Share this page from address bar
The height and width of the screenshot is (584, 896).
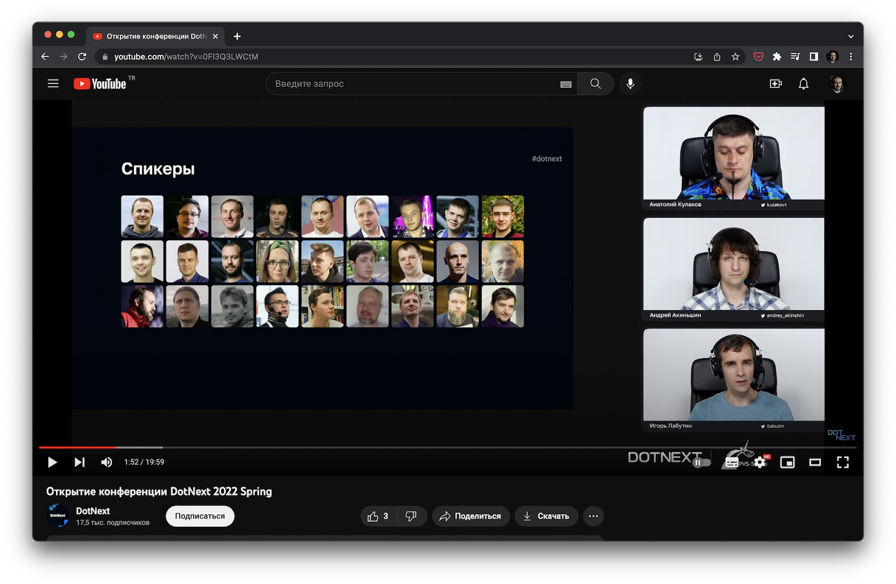pyautogui.click(x=717, y=57)
